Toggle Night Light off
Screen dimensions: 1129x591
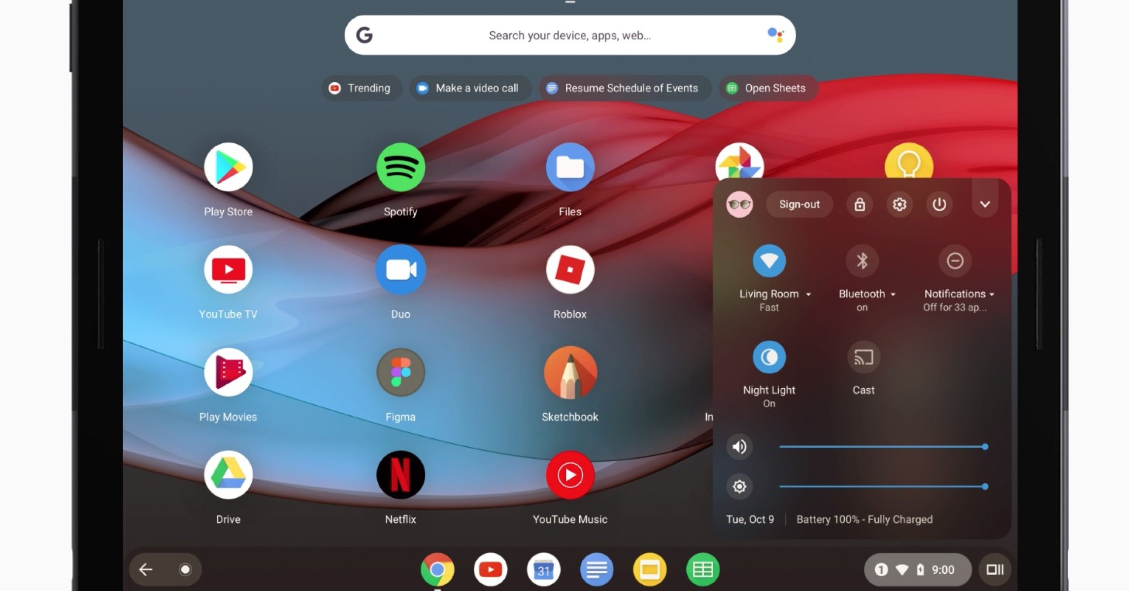point(769,357)
